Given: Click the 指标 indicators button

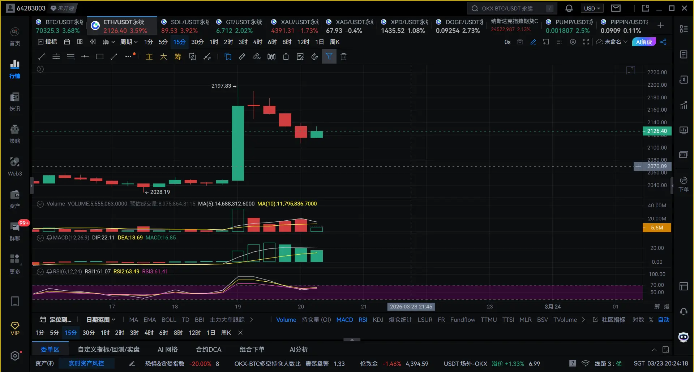Looking at the screenshot, I should [47, 42].
